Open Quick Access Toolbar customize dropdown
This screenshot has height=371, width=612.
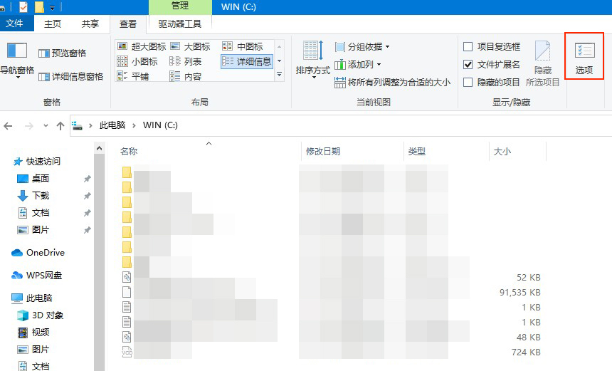[52, 7]
